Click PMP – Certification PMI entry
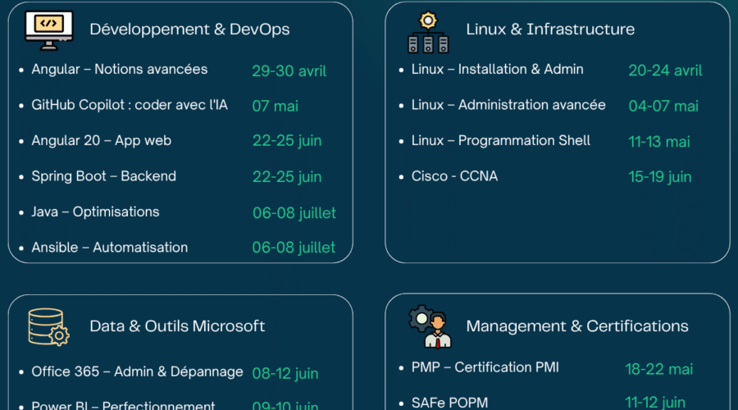The image size is (738, 410). [485, 367]
